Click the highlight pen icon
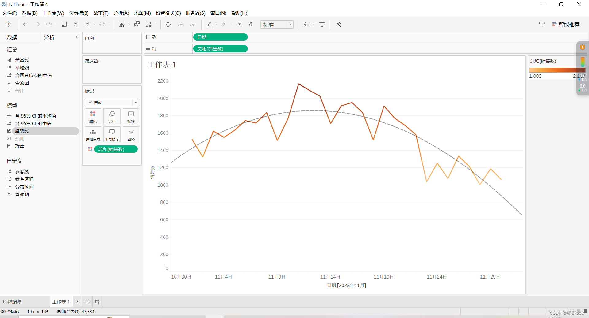Screen dimensions: 589x318 point(210,24)
